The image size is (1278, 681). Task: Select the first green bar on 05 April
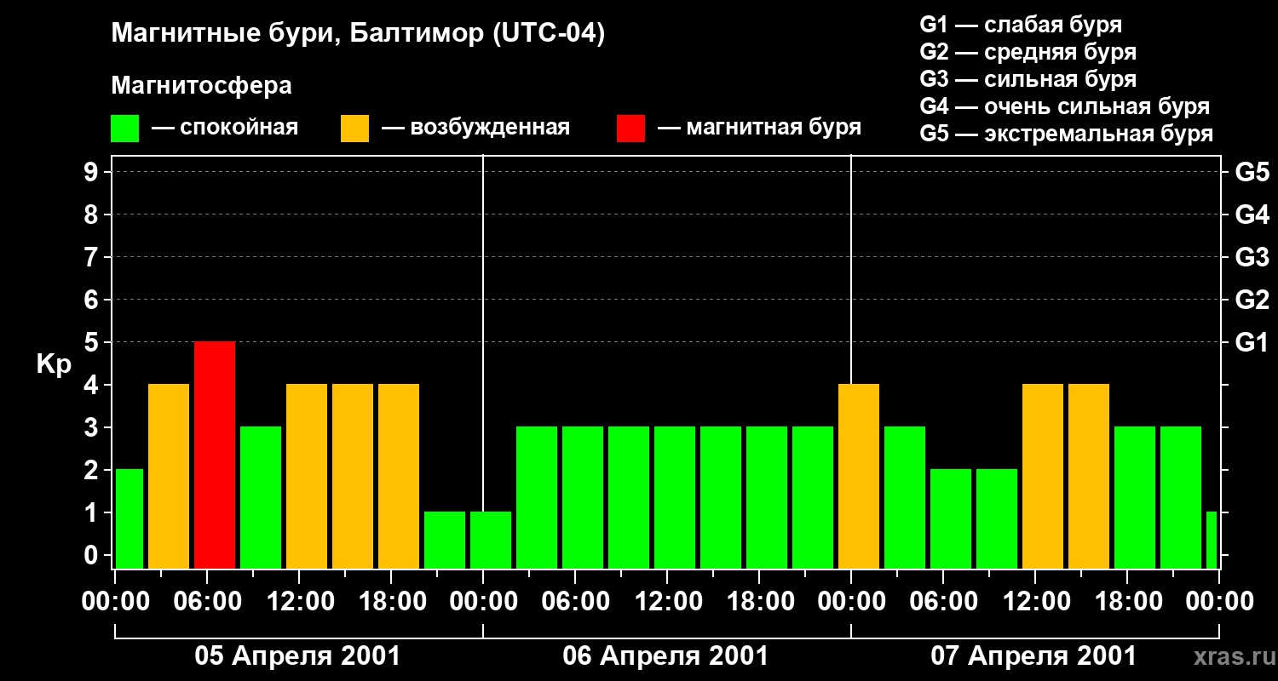130,518
